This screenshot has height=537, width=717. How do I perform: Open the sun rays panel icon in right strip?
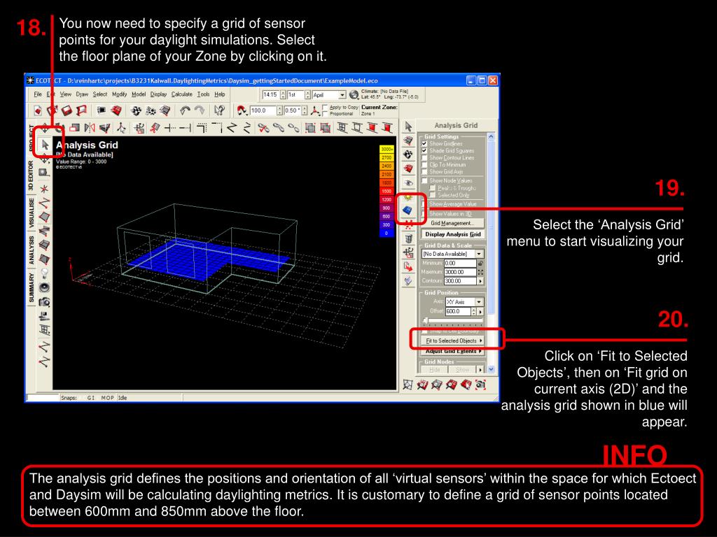pos(408,196)
